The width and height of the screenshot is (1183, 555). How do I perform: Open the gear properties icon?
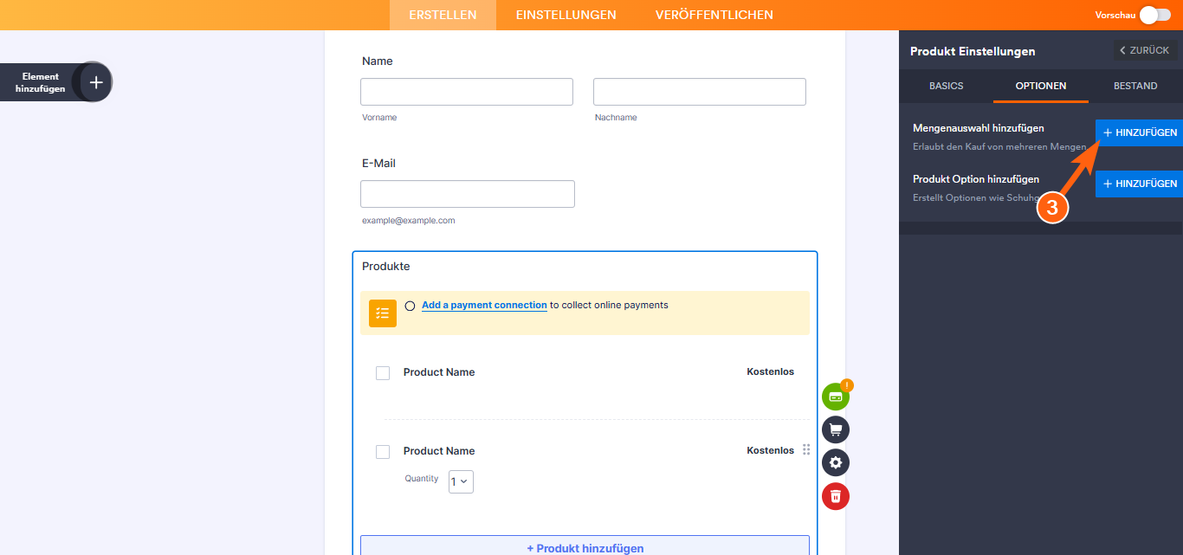click(836, 462)
